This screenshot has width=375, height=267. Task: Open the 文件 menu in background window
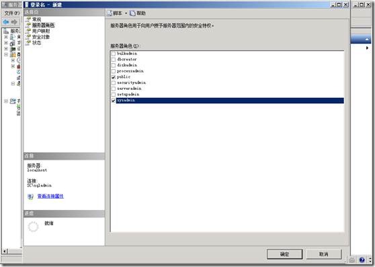point(12,13)
